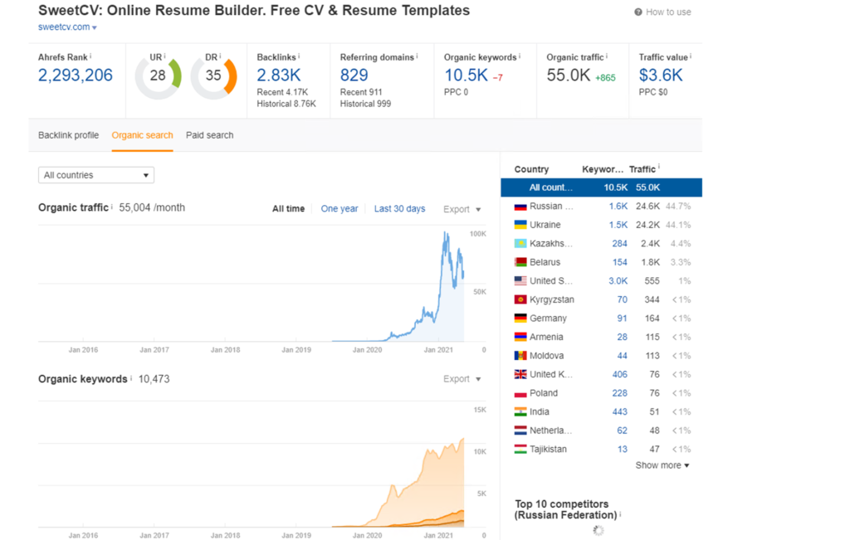Switch to the Backlink profile tab
The width and height of the screenshot is (850, 540).
tap(68, 135)
